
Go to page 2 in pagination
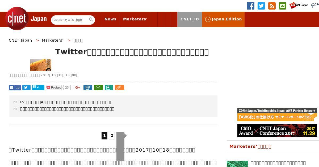[x=112, y=135]
